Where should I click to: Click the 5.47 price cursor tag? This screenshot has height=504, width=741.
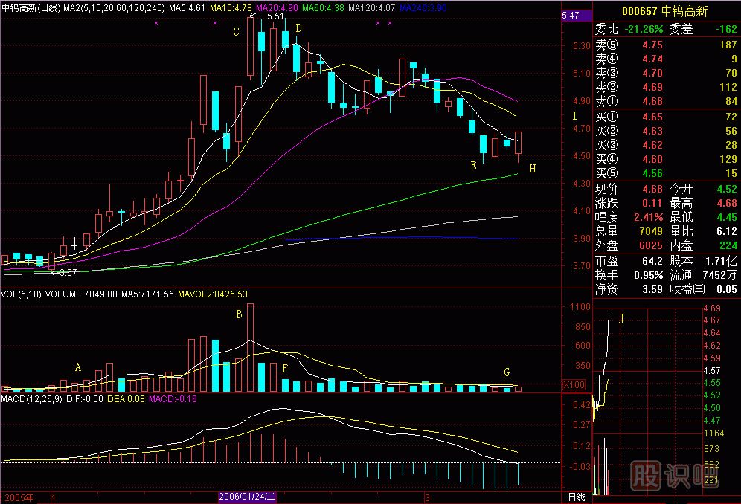pyautogui.click(x=571, y=16)
